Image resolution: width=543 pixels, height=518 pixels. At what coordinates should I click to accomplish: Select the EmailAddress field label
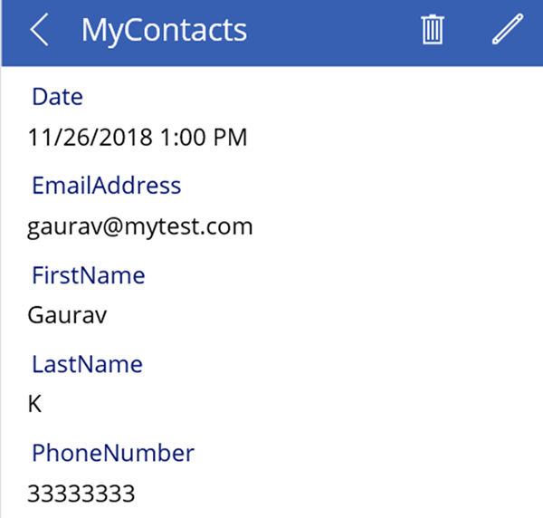[107, 186]
